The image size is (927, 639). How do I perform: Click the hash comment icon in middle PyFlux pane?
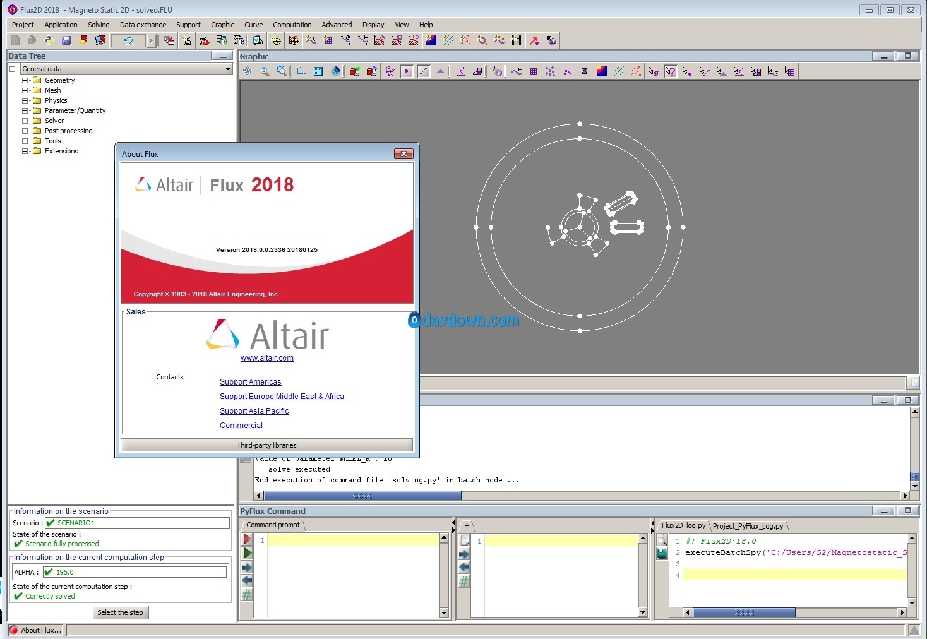pyautogui.click(x=464, y=582)
